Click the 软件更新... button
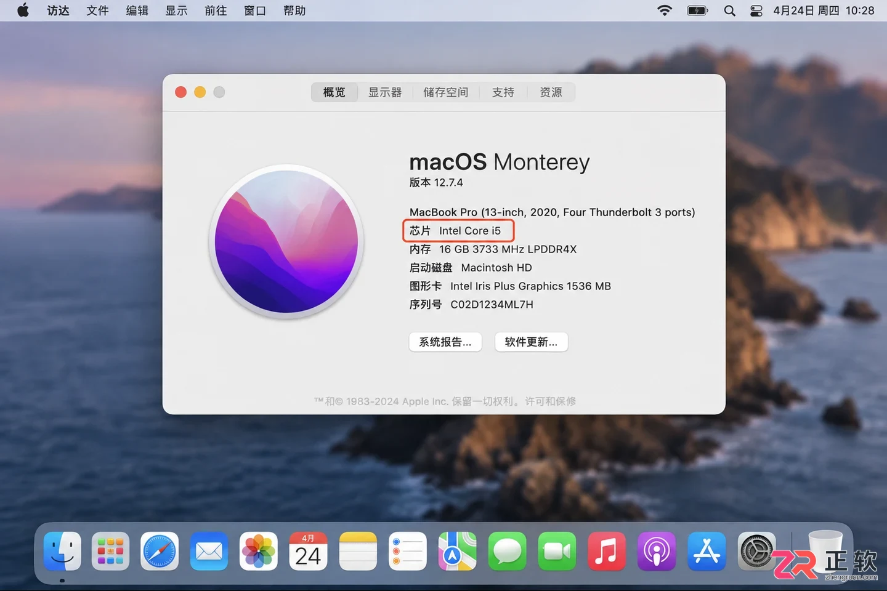The height and width of the screenshot is (591, 887). tap(532, 342)
